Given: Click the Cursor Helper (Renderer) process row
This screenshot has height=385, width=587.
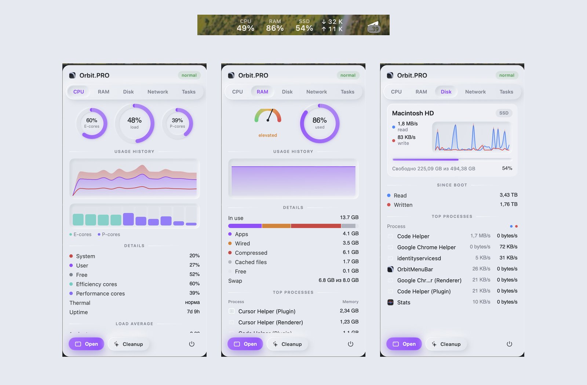Looking at the screenshot, I should tap(293, 322).
